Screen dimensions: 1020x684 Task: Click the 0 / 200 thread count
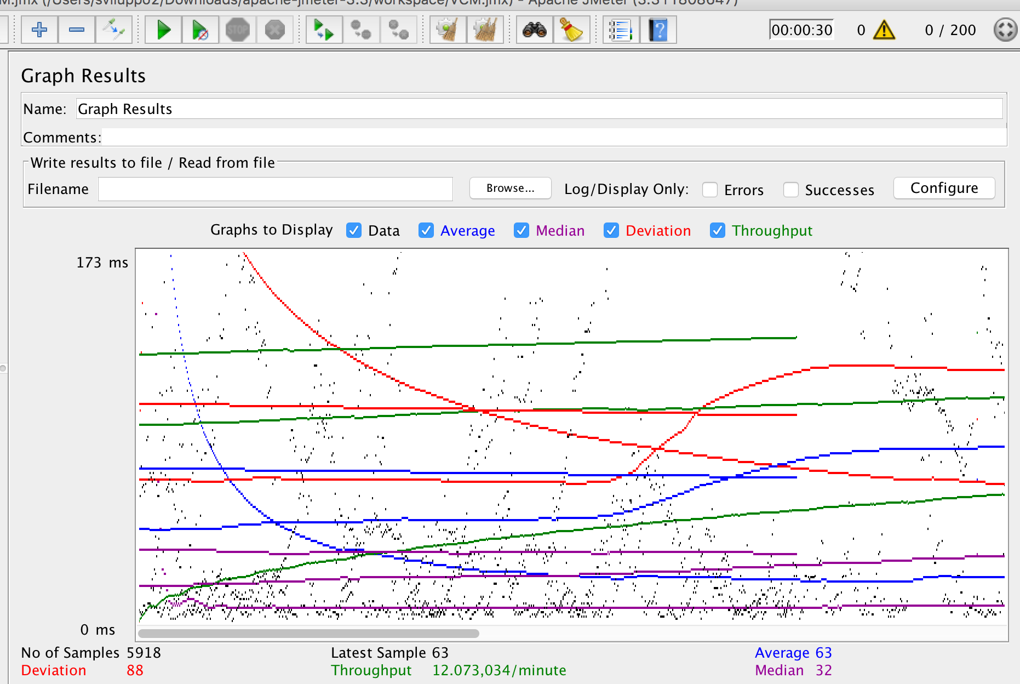tap(950, 30)
